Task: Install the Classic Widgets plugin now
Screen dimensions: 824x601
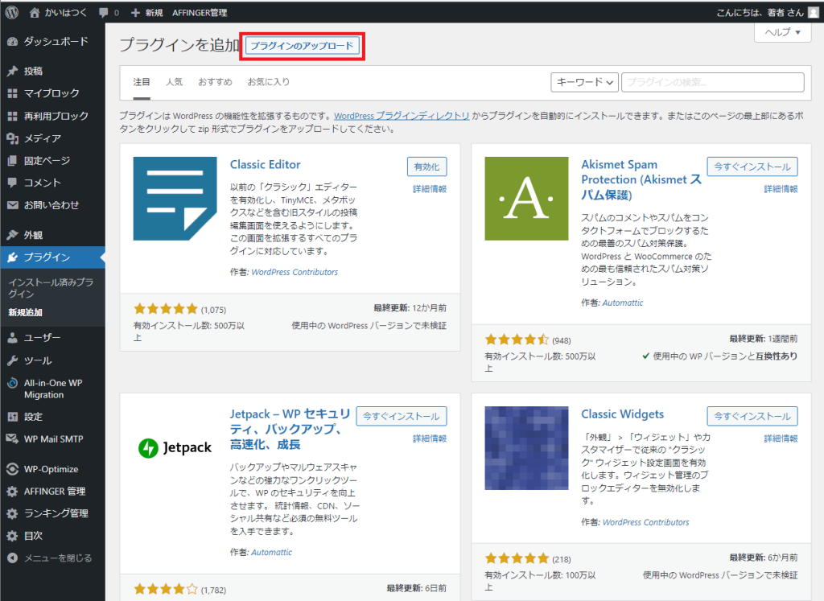Action: (752, 416)
